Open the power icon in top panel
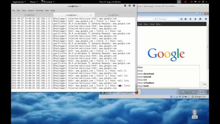This screenshot has height=124, width=220. click(x=203, y=2)
